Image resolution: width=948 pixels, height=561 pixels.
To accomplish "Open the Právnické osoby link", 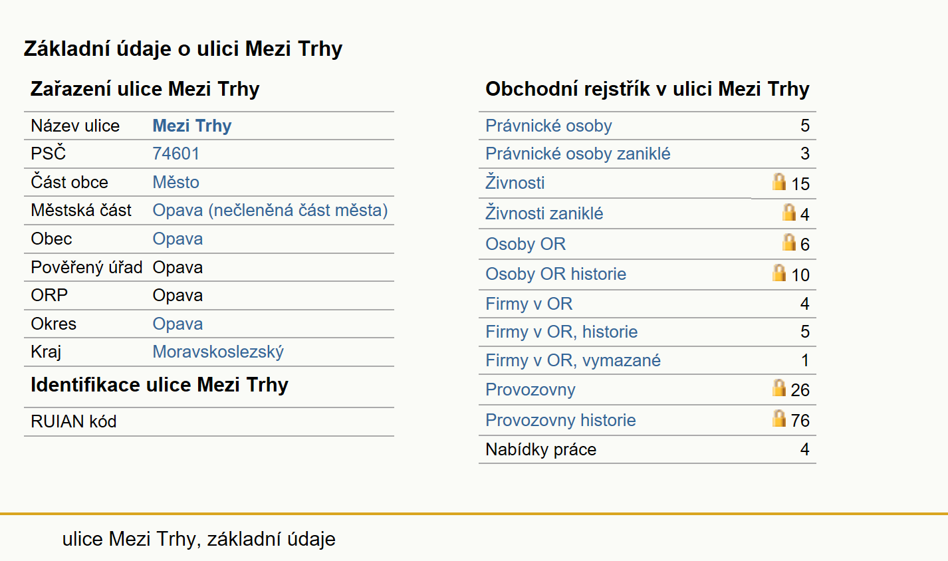I will (548, 126).
